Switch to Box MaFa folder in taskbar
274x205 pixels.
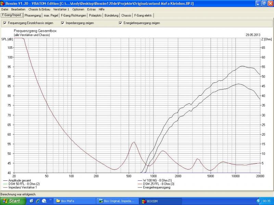pos(75,201)
